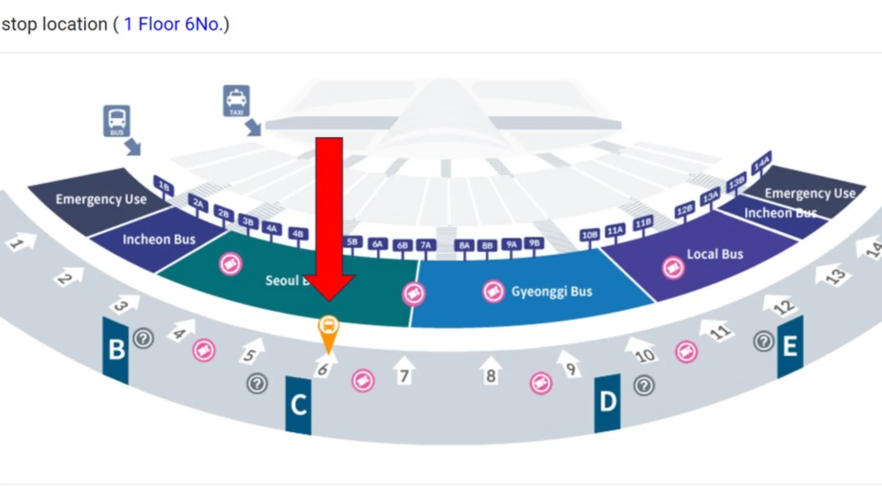The height and width of the screenshot is (490, 882).
Task: Click the gate D sign
Action: 608,403
